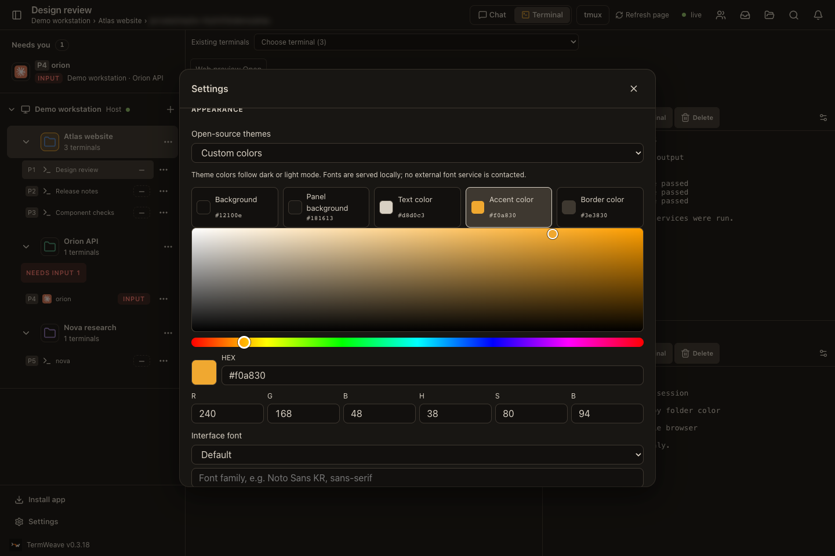The image size is (835, 556).
Task: Toggle the sidebar panel icon
Action: coord(17,15)
